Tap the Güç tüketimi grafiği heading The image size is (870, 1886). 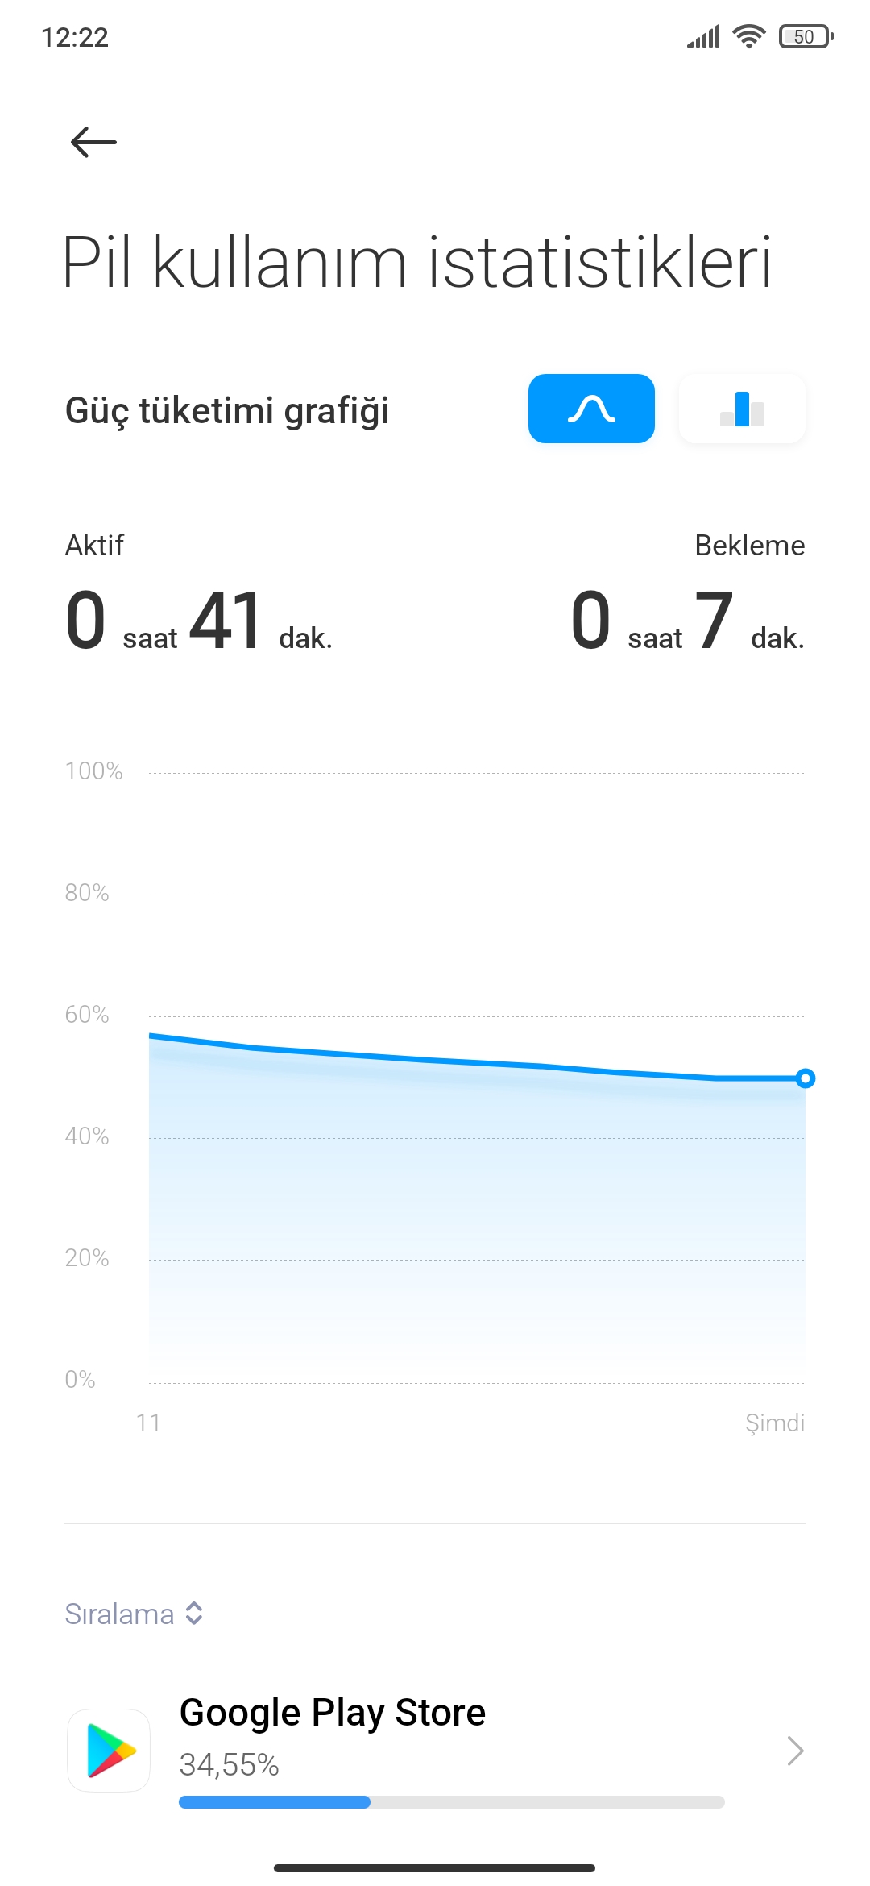[226, 410]
